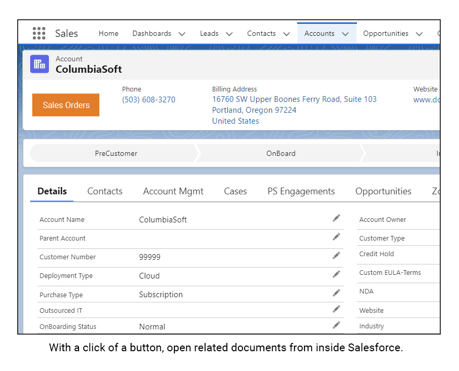Edit Outsourced IT using its pencil icon

(x=336, y=309)
